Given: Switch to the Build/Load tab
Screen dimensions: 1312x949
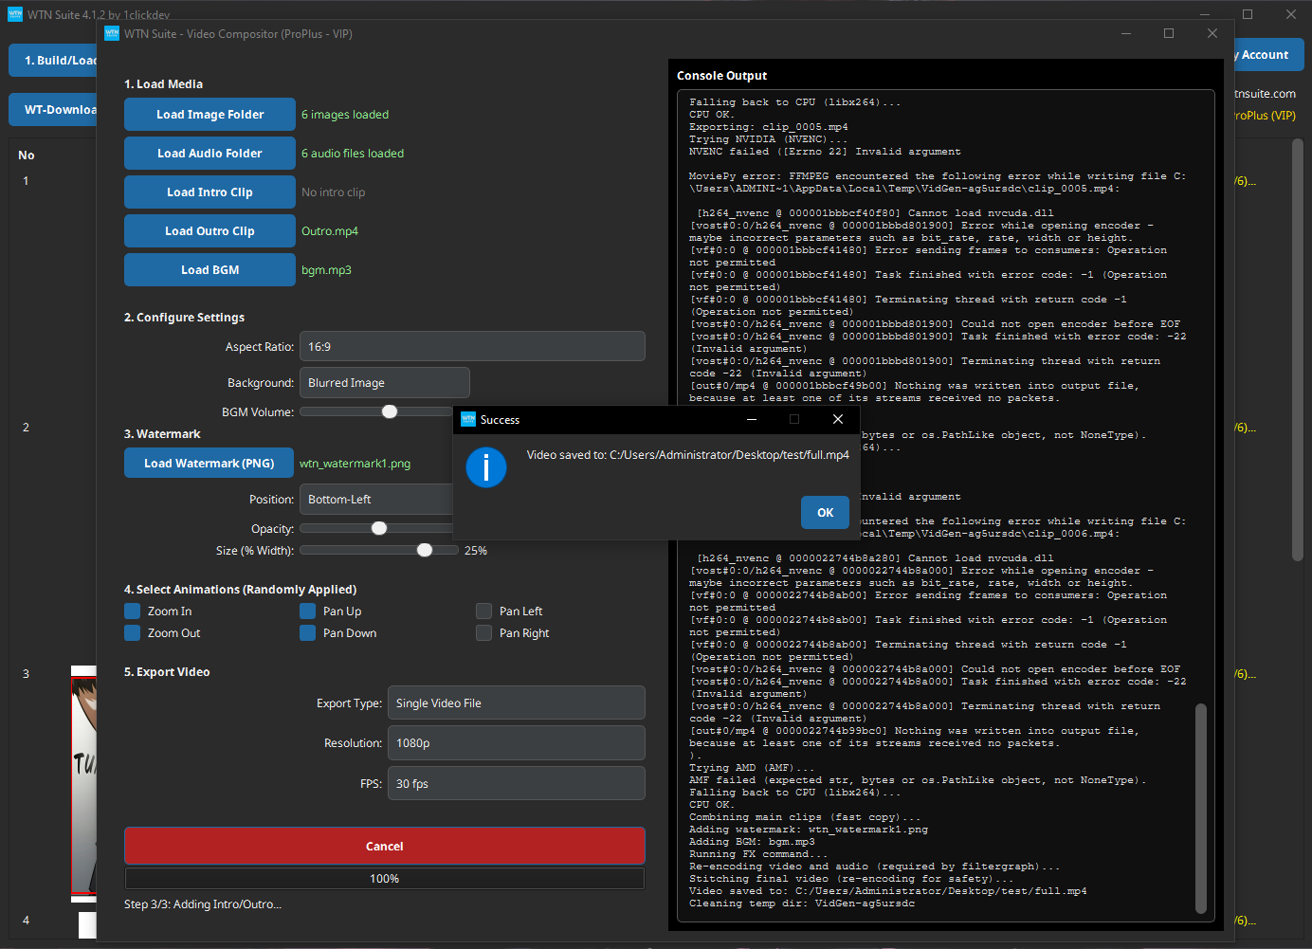Looking at the screenshot, I should [x=52, y=60].
